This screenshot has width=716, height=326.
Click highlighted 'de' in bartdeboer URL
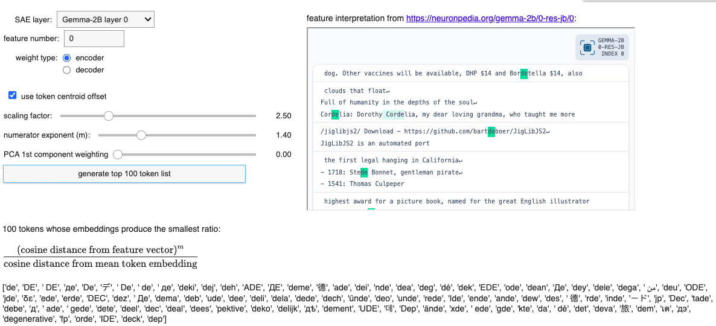pos(491,131)
